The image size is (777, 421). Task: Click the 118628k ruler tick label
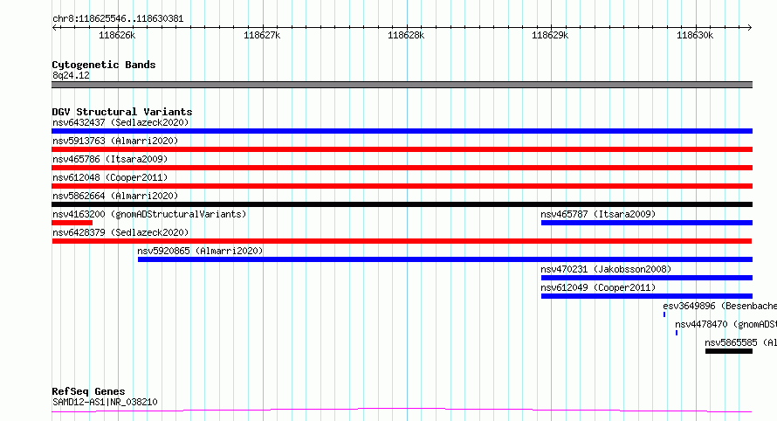(406, 35)
